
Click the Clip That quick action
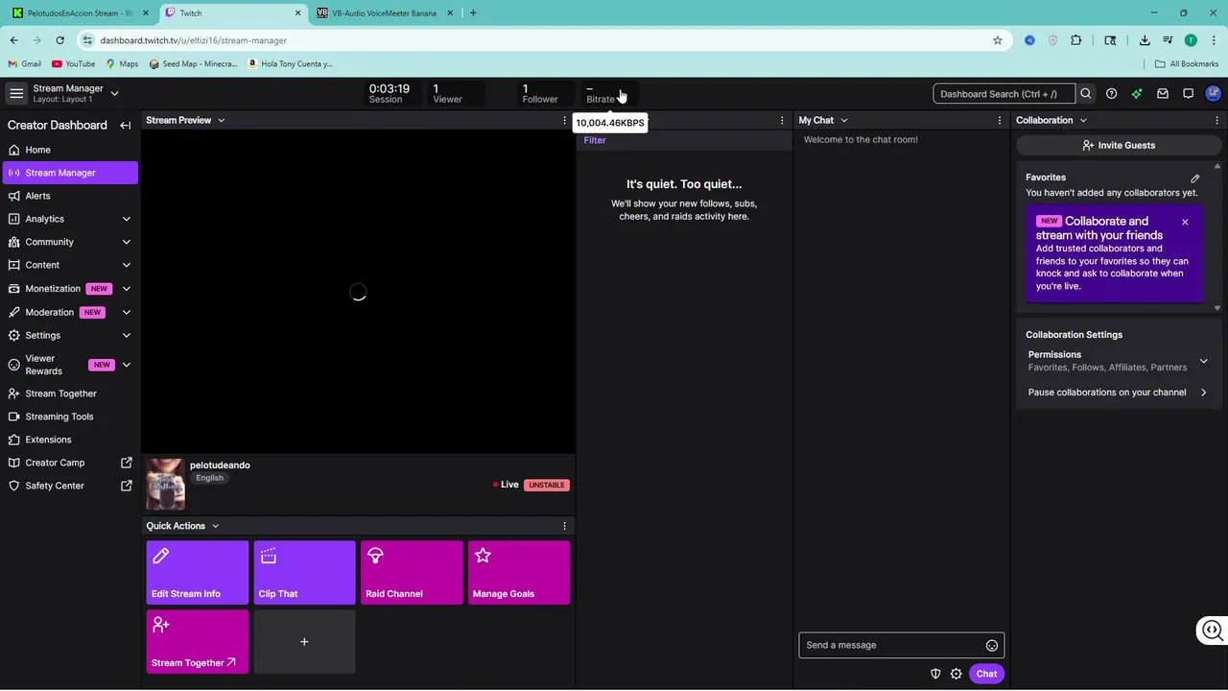(x=305, y=573)
